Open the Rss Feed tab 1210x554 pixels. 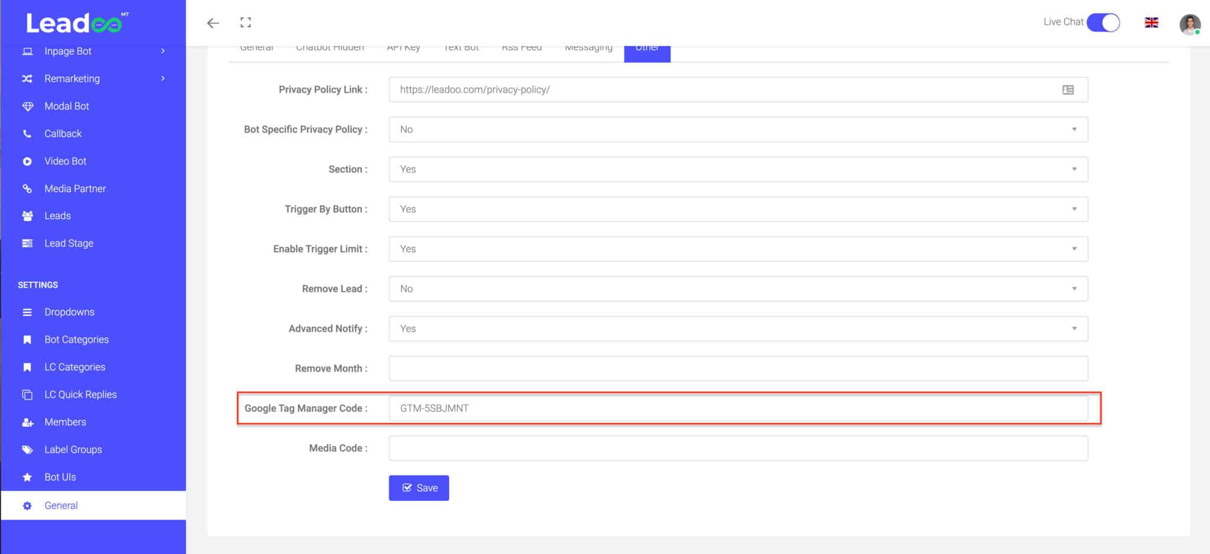point(522,47)
